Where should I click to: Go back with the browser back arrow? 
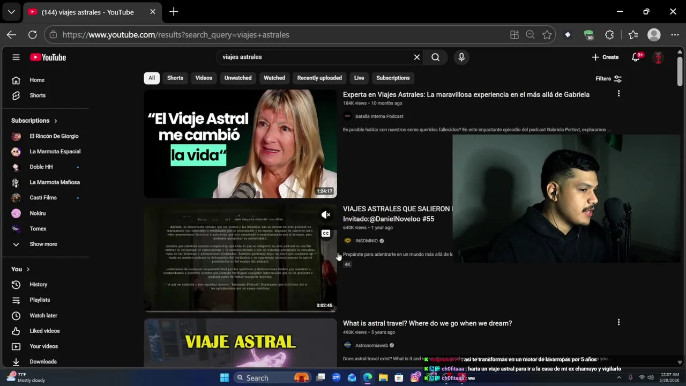pos(11,35)
